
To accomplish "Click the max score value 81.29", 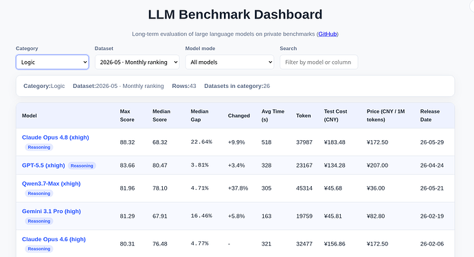I will 127,216.
